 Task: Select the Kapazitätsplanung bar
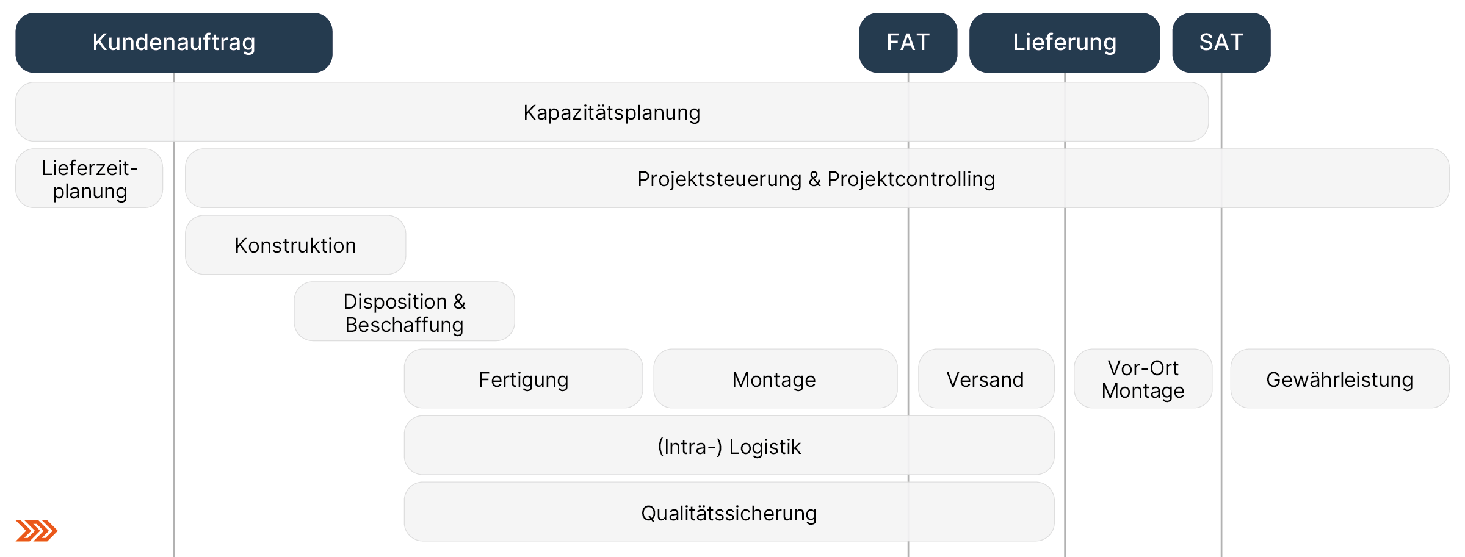pos(612,112)
